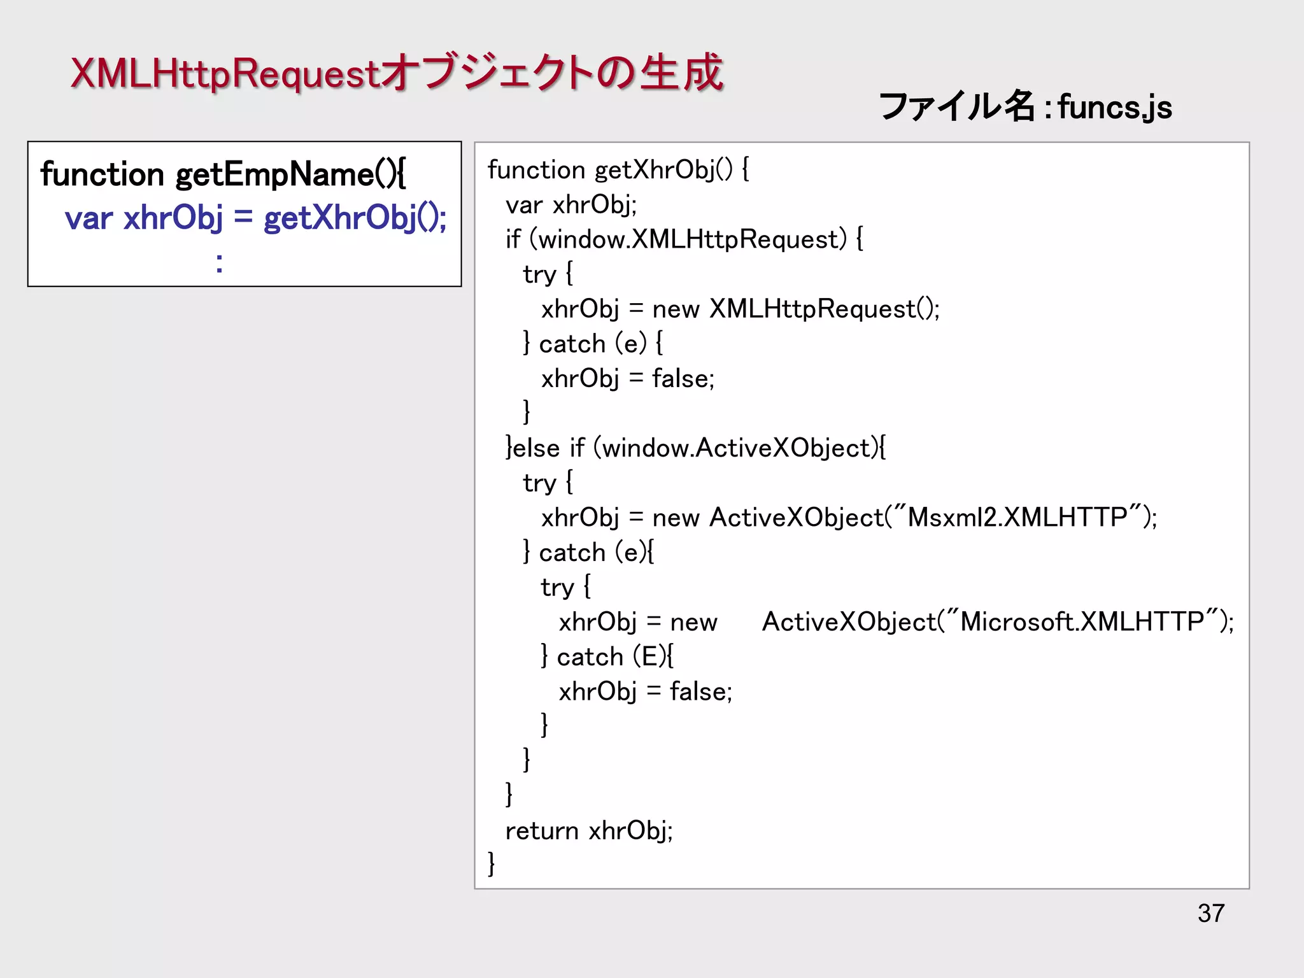The width and height of the screenshot is (1304, 978).
Task: Click the declaration 'var xhrObj;'
Action: [571, 205]
